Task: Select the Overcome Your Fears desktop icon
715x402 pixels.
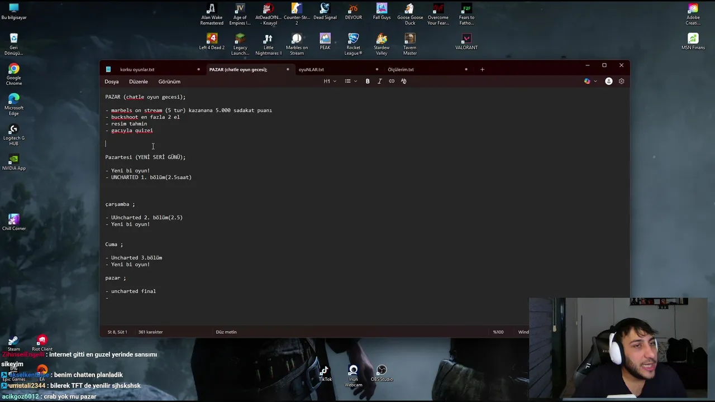Action: click(438, 15)
